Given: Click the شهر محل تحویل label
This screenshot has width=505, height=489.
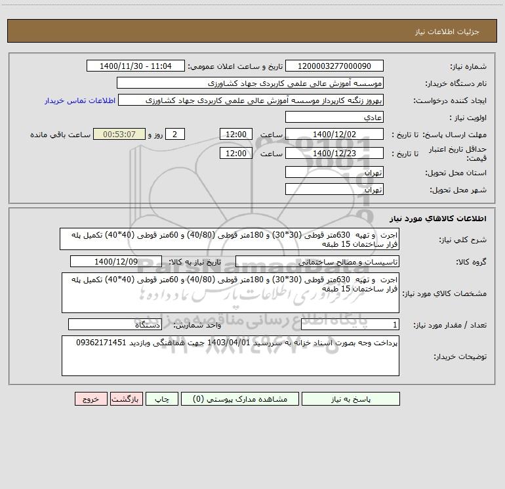Looking at the screenshot, I should point(458,190).
